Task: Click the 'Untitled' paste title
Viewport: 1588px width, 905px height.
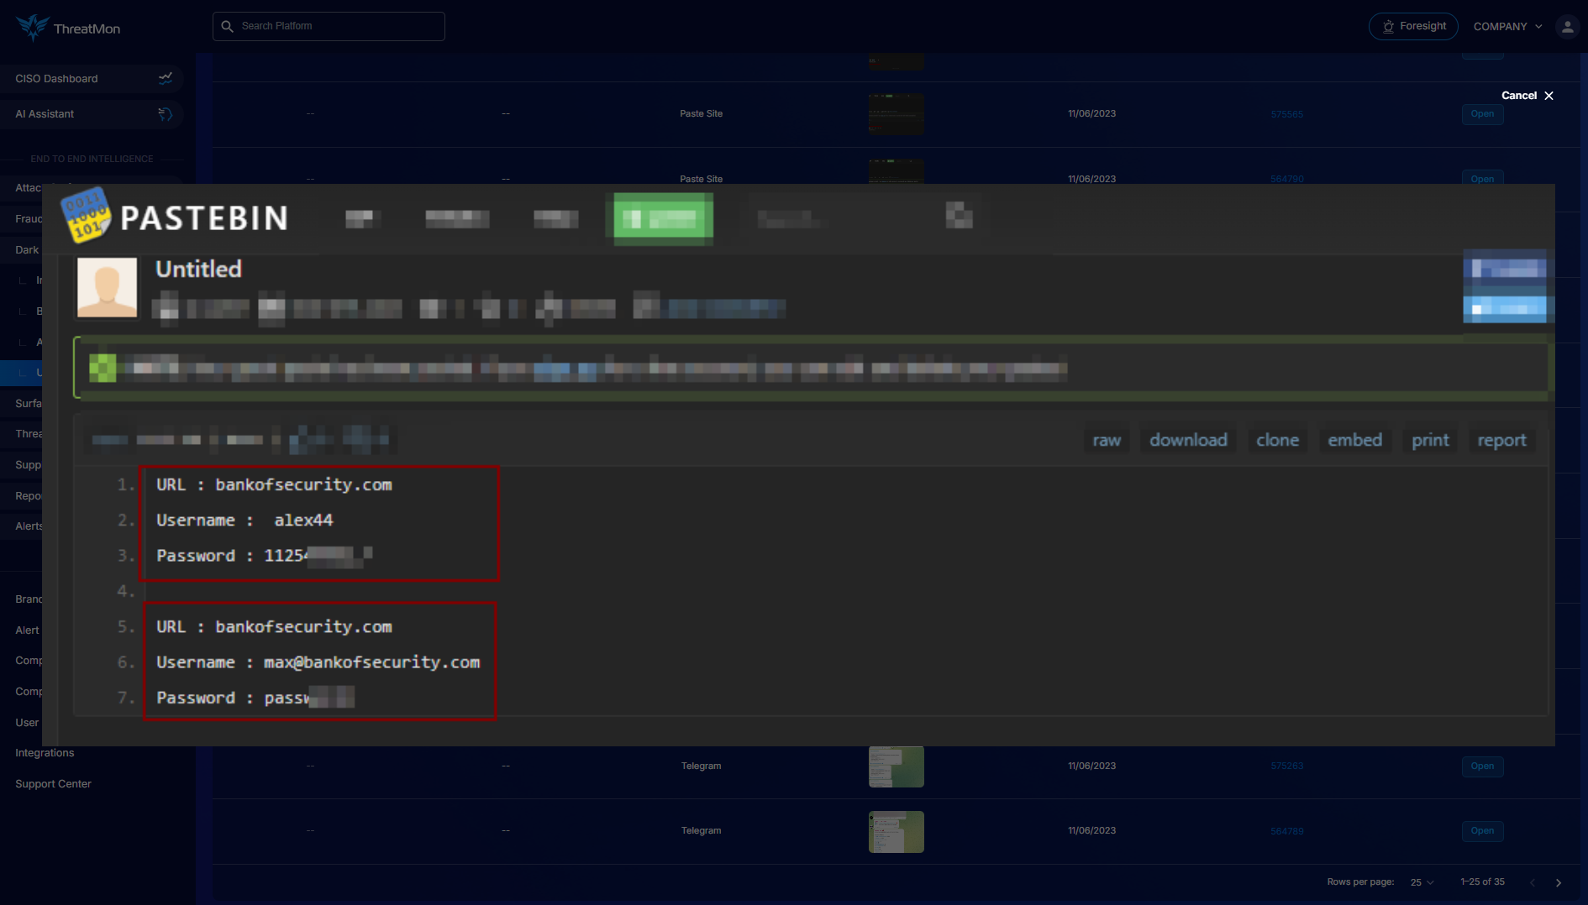Action: [x=198, y=269]
